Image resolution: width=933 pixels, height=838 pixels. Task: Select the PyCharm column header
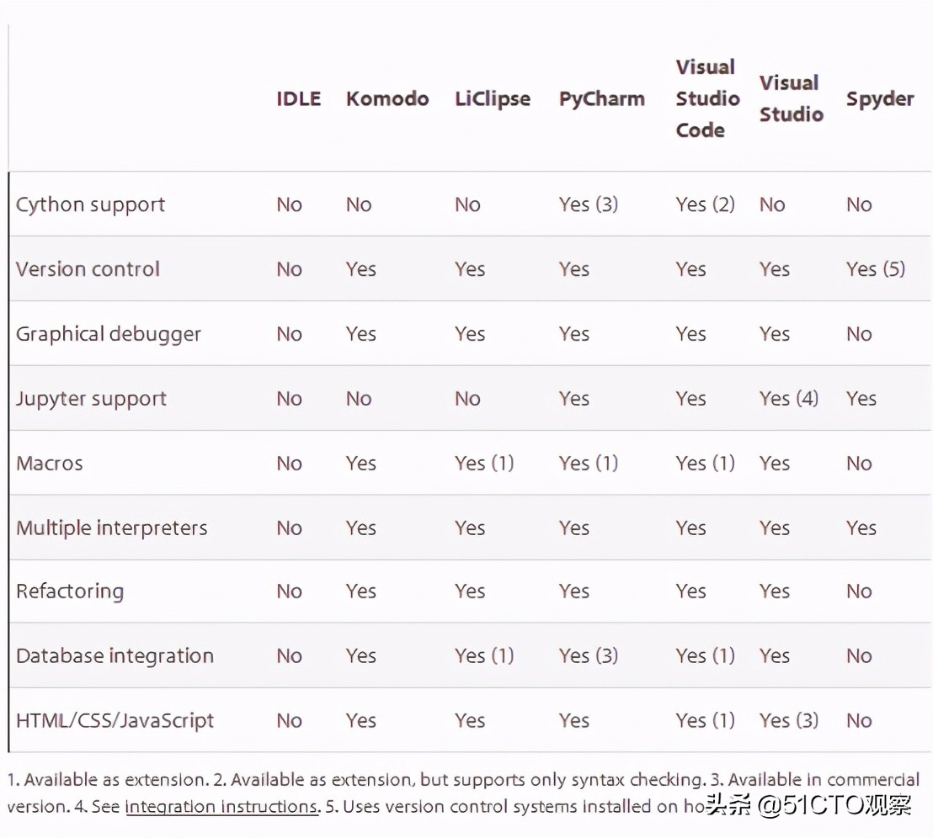pos(601,98)
